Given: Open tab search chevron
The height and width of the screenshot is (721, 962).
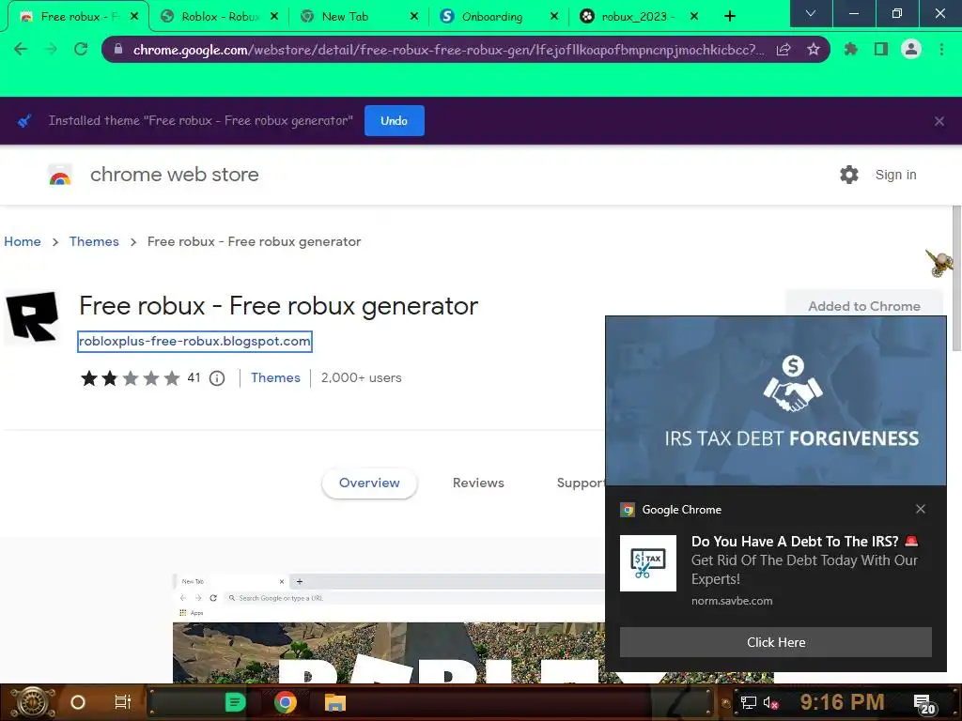Looking at the screenshot, I should pos(811,13).
